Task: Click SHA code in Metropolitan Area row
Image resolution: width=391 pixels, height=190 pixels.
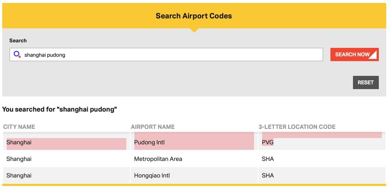Action: tap(268, 159)
